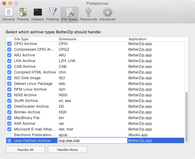
Task: Toggle the DiskDoubler Archive checkbox
Action: [x=9, y=106]
